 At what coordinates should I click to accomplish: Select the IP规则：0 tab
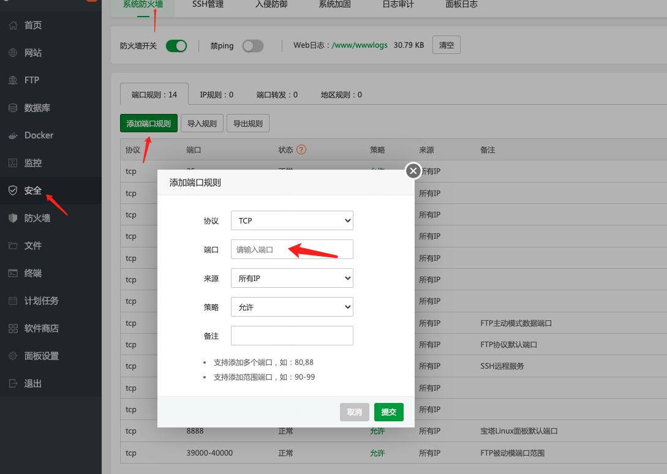coord(217,94)
